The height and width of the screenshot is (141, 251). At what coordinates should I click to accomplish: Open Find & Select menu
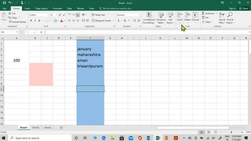pos(230,18)
